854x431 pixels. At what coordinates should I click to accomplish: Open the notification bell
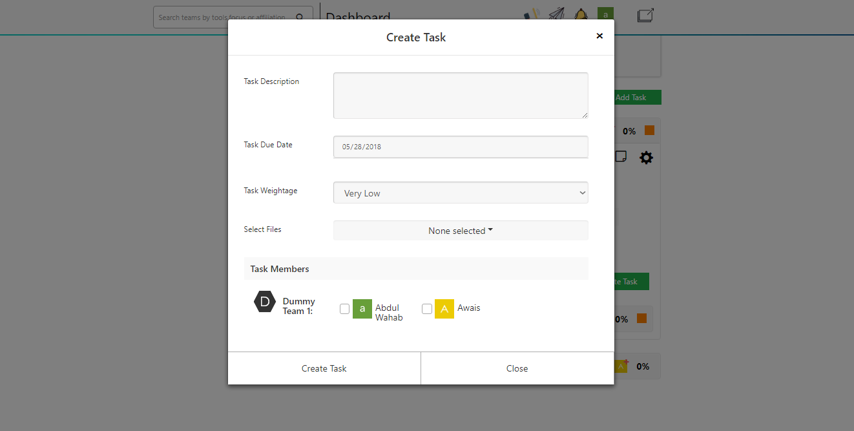[581, 15]
